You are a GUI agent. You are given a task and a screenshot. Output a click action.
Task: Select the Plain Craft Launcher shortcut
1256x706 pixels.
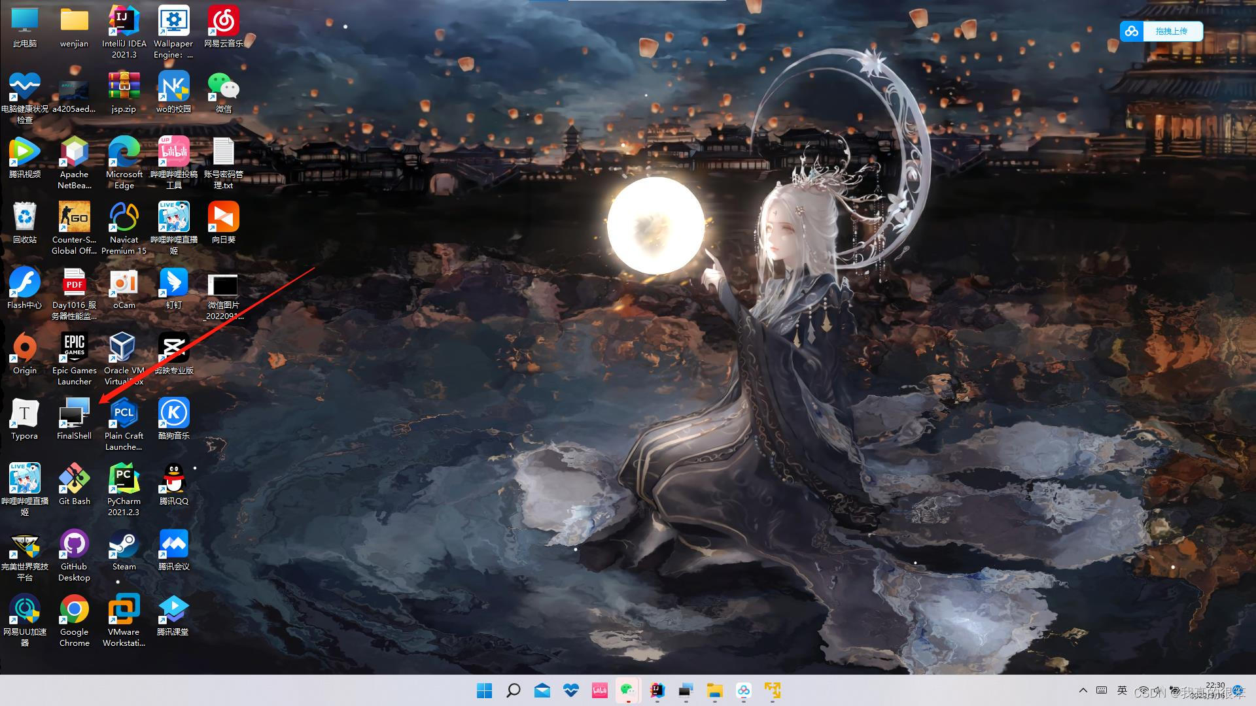coord(124,425)
